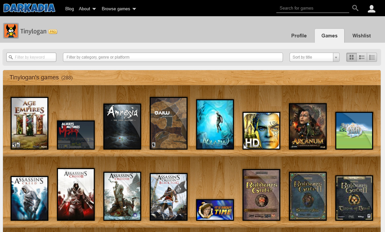Open the Wishlist tab
The width and height of the screenshot is (385, 232).
pyautogui.click(x=361, y=36)
